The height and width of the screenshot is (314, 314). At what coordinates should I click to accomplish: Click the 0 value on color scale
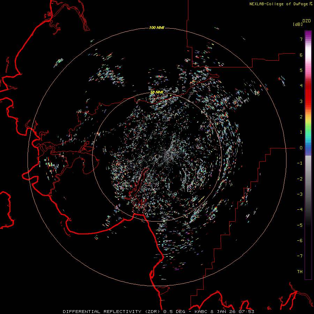pyautogui.click(x=301, y=148)
